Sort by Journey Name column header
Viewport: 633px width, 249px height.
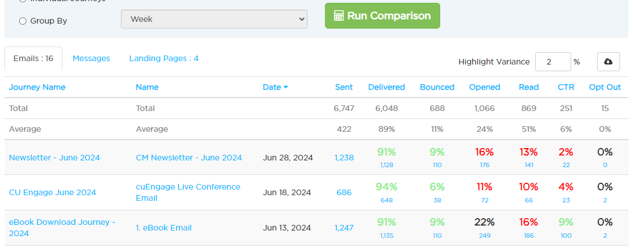tap(37, 87)
